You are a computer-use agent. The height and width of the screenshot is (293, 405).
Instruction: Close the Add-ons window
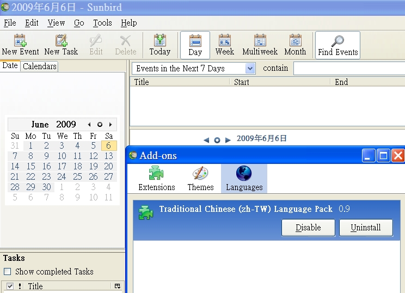[398, 156]
